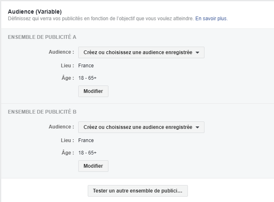Click the caret arrow in ad set B's Audience selector
Image resolution: width=274 pixels, height=202 pixels.
(x=197, y=128)
